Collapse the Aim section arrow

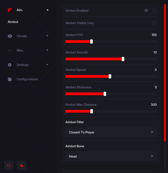(47, 10)
